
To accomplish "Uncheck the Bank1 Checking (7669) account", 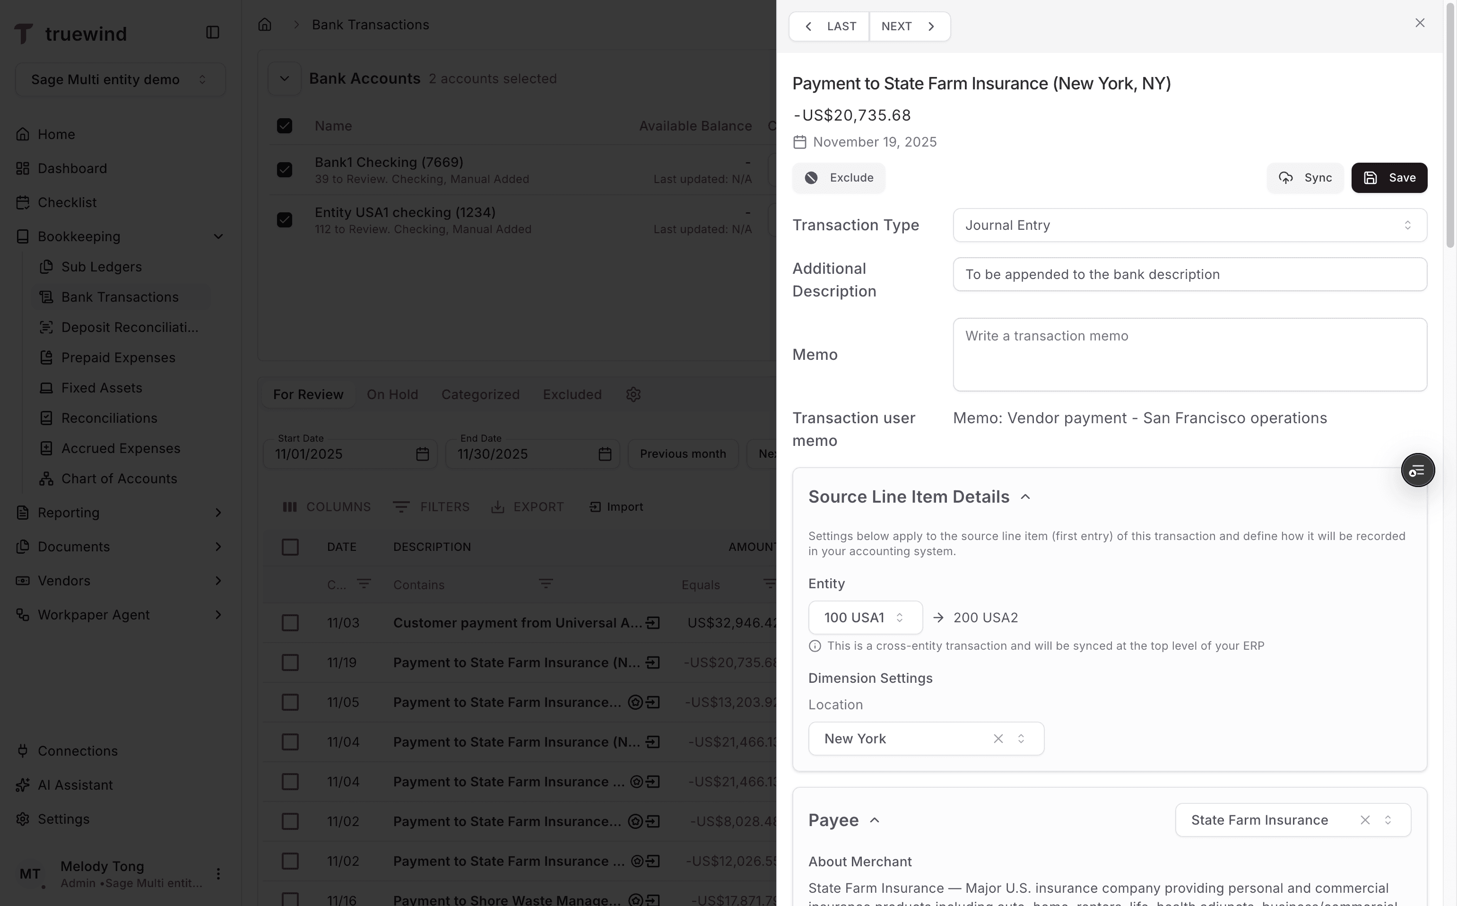I will point(285,170).
